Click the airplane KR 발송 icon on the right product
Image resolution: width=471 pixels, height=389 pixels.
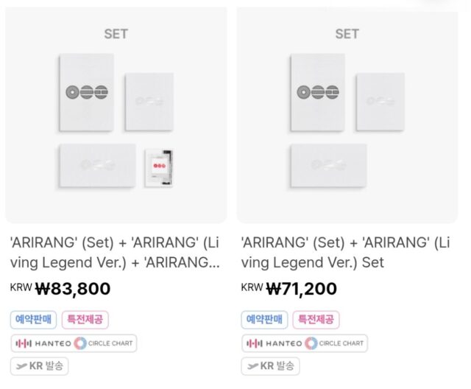tap(253, 366)
